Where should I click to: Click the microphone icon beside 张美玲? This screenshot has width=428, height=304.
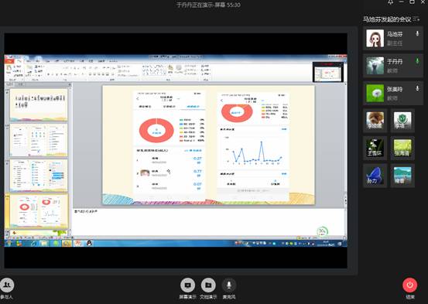(x=417, y=88)
